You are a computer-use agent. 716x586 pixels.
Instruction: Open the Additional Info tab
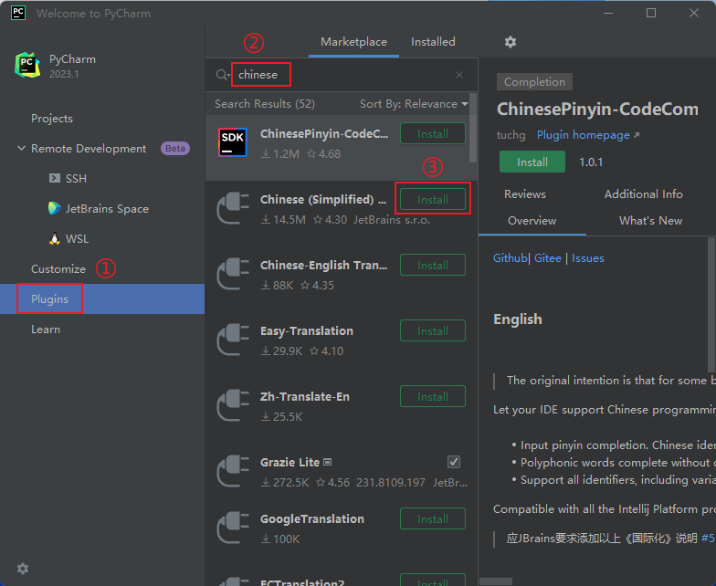click(x=643, y=194)
